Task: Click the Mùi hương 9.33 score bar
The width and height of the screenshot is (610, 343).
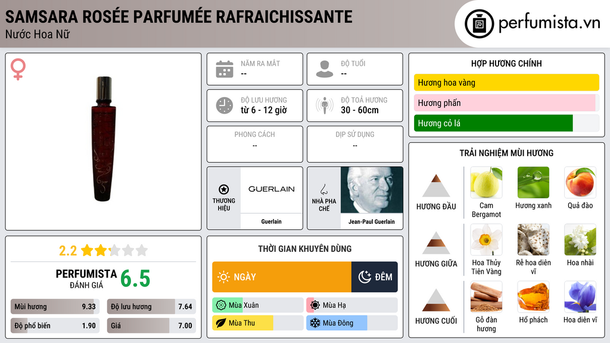Action: click(55, 307)
